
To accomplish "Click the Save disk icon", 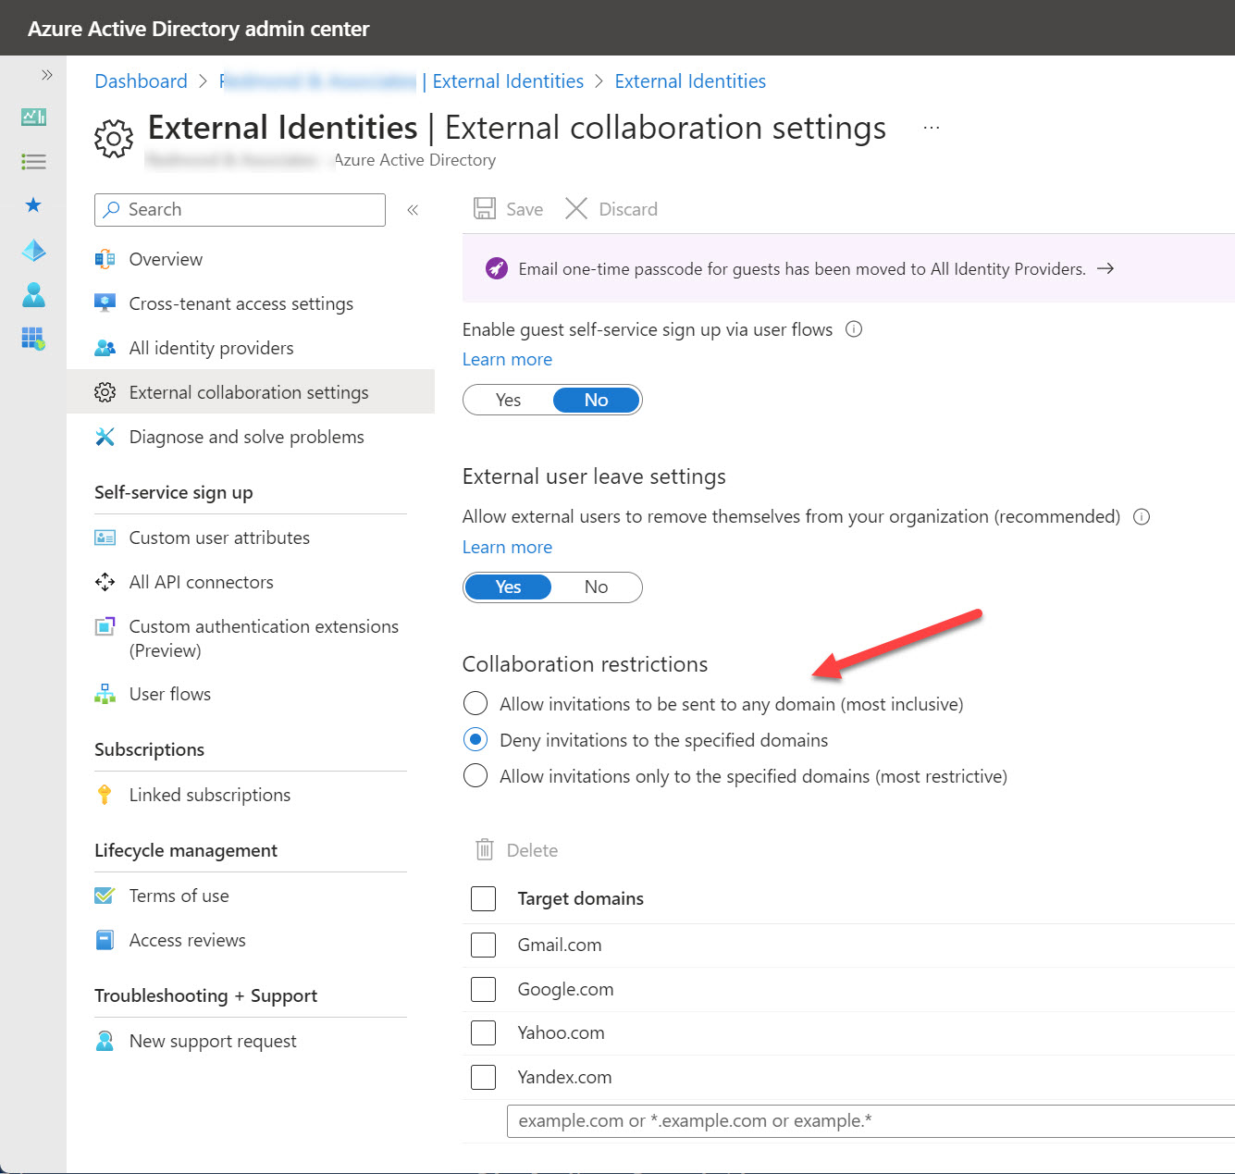I will coord(485,208).
